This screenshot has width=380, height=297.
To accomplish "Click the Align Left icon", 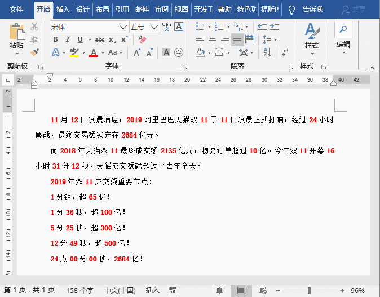I will coord(200,39).
